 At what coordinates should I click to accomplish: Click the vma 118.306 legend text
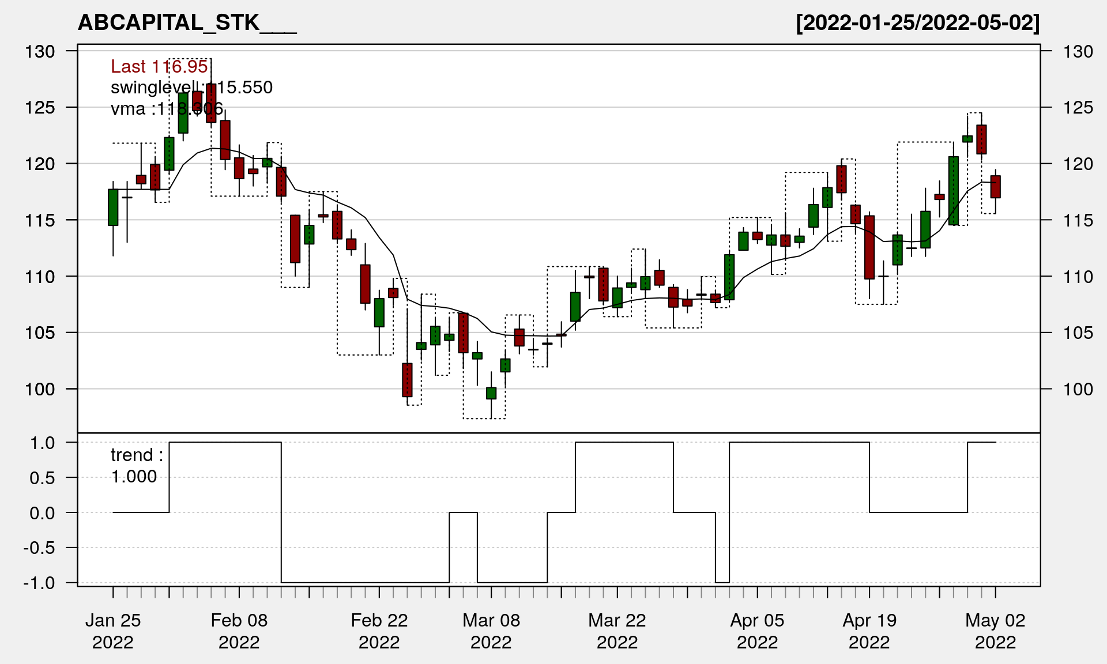[x=167, y=108]
